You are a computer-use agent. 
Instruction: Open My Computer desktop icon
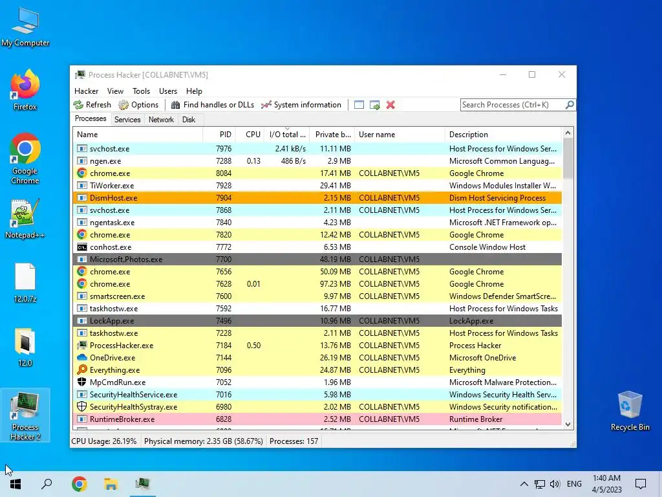coord(25,27)
